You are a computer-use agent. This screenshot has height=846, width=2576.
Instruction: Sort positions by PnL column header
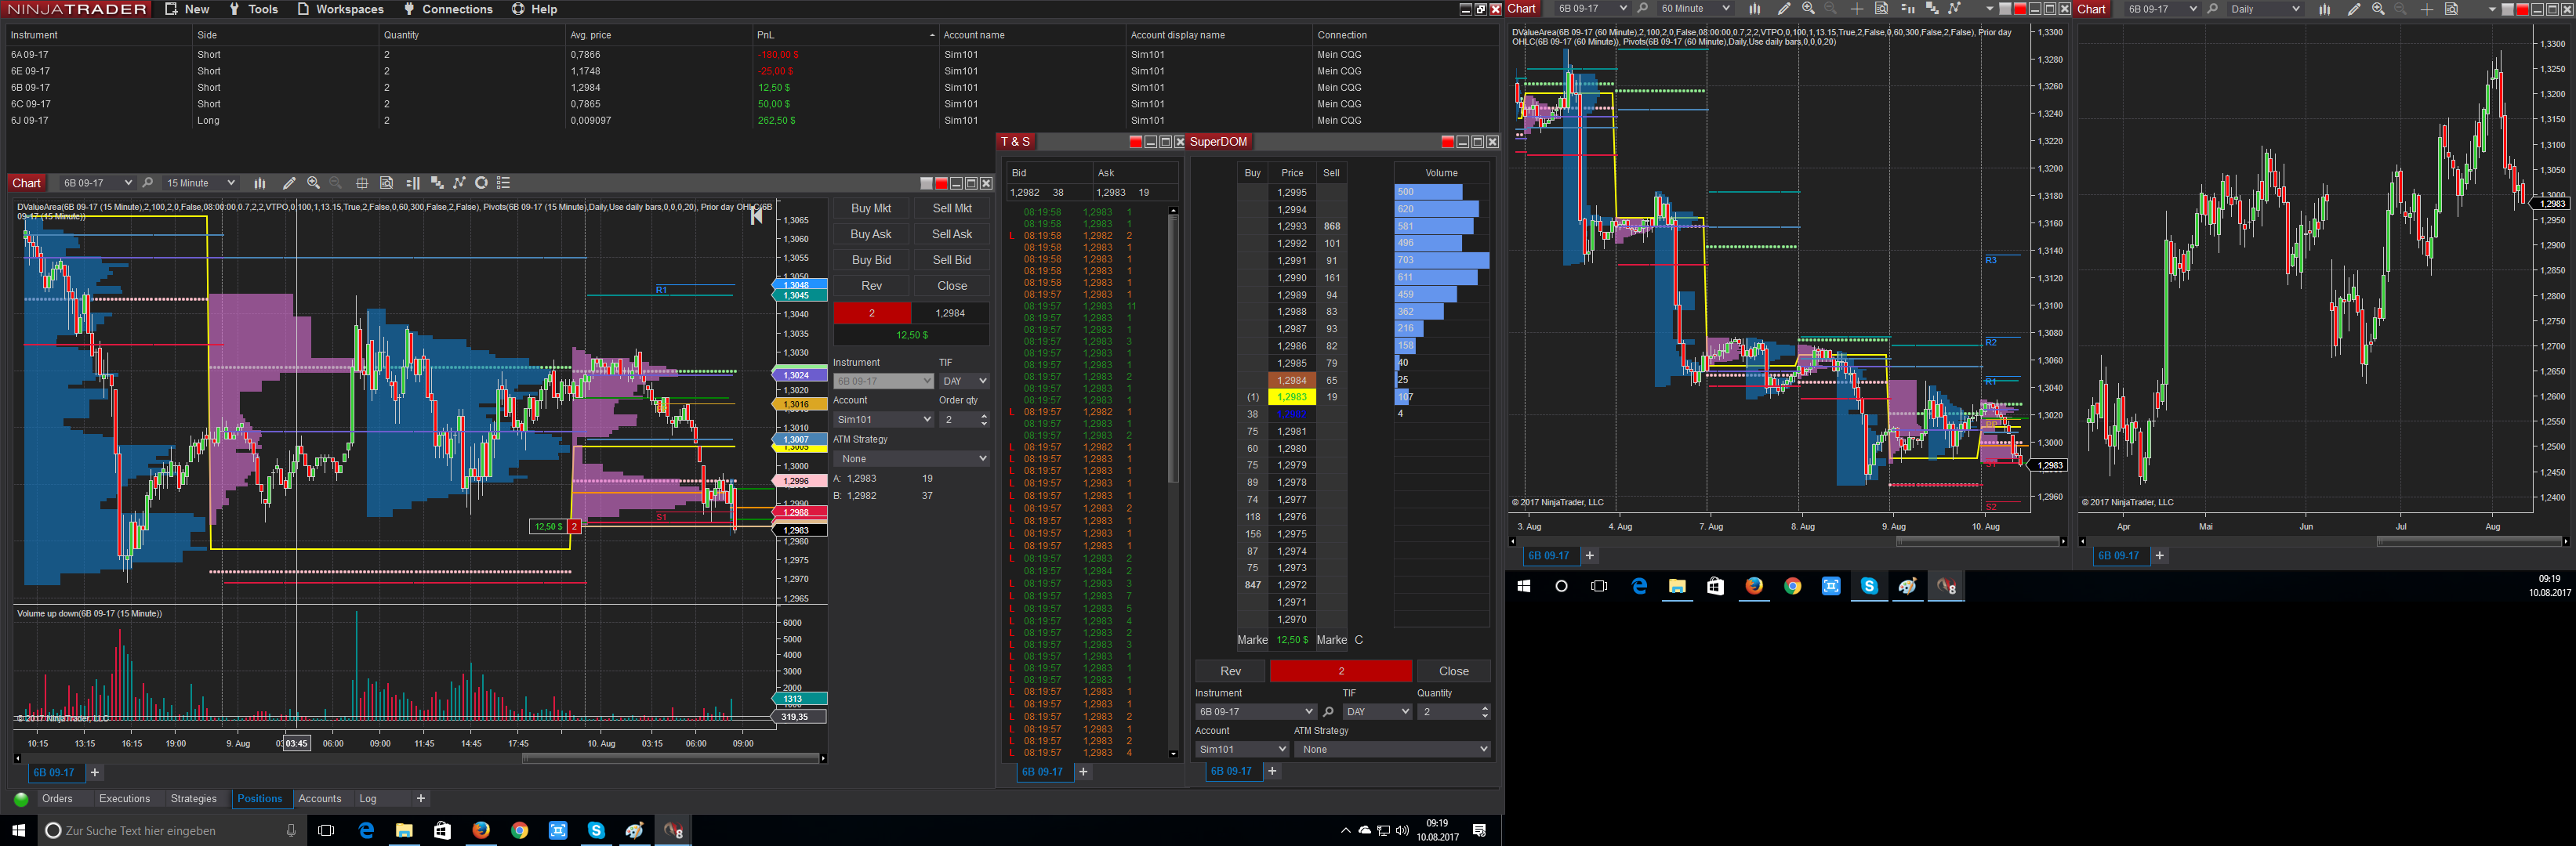[845, 35]
